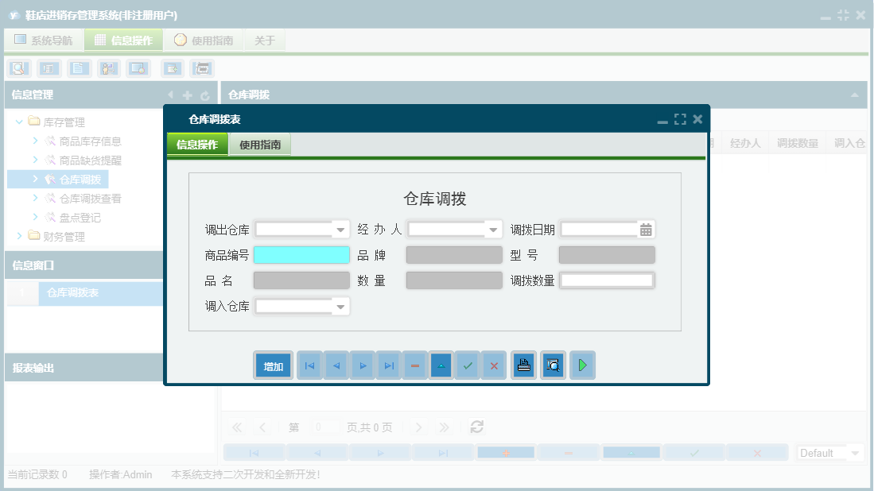The height and width of the screenshot is (491, 874).
Task: Click the search magnifier icon on main toolbar
Action: (17, 68)
